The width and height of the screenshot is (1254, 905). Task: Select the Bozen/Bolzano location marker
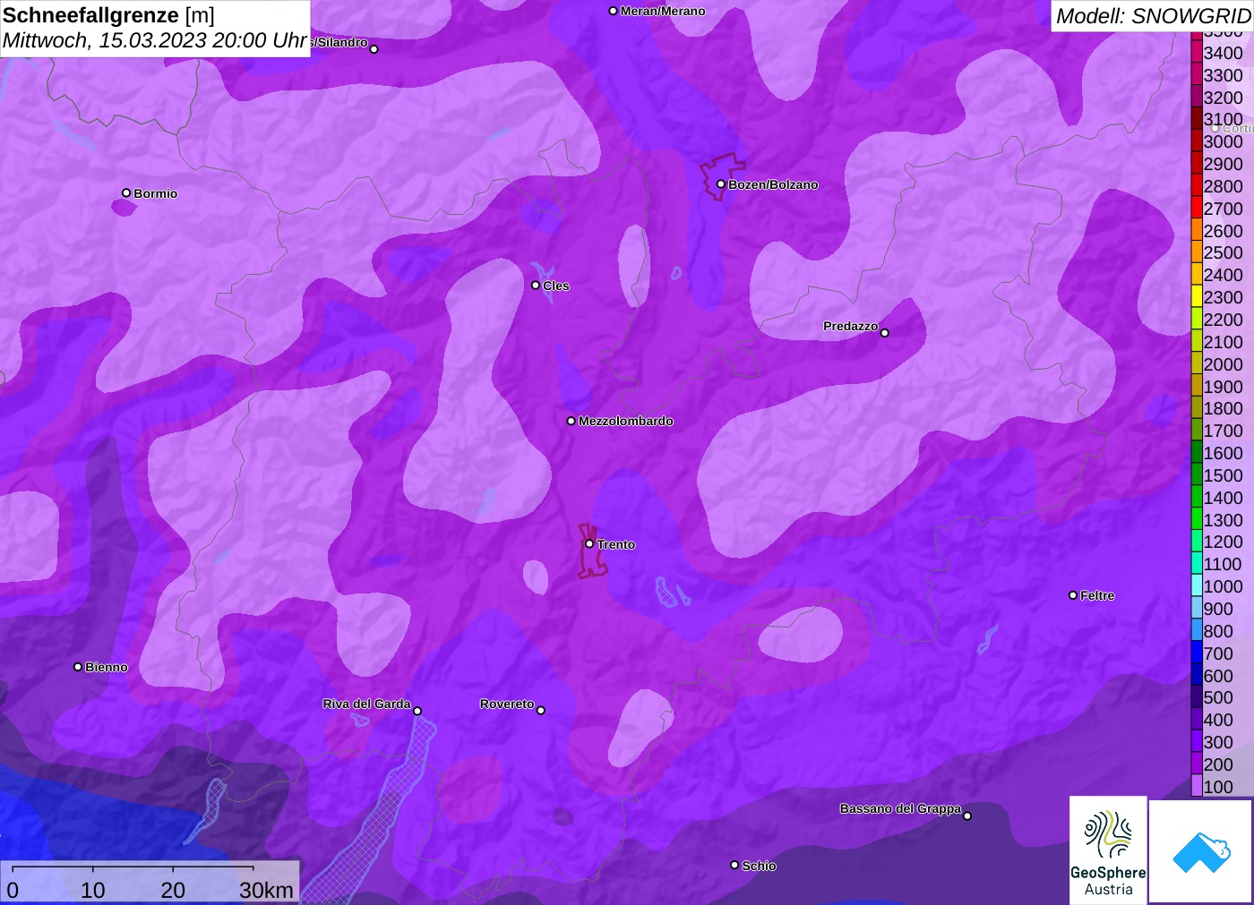point(720,184)
